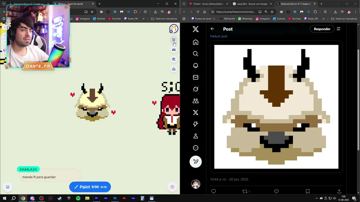Open Puntos de canal bookmark
The width and height of the screenshot is (360, 202).
tap(203, 19)
